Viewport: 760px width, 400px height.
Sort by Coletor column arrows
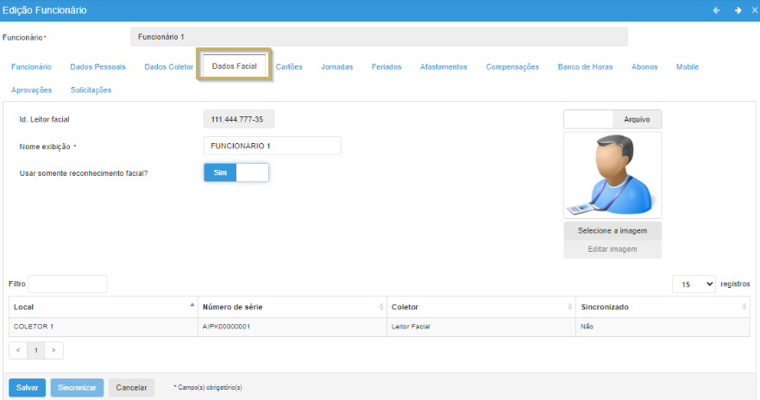pyautogui.click(x=569, y=307)
